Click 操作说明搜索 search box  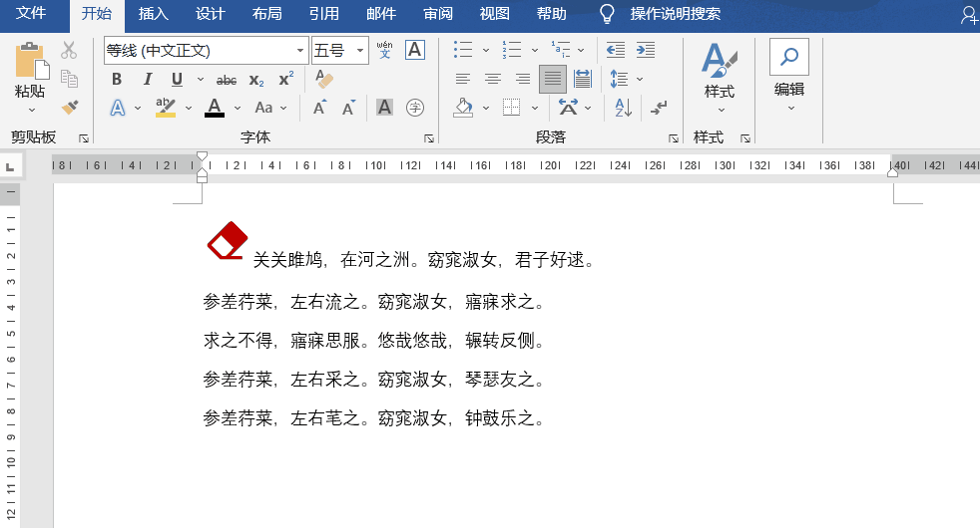coord(675,14)
